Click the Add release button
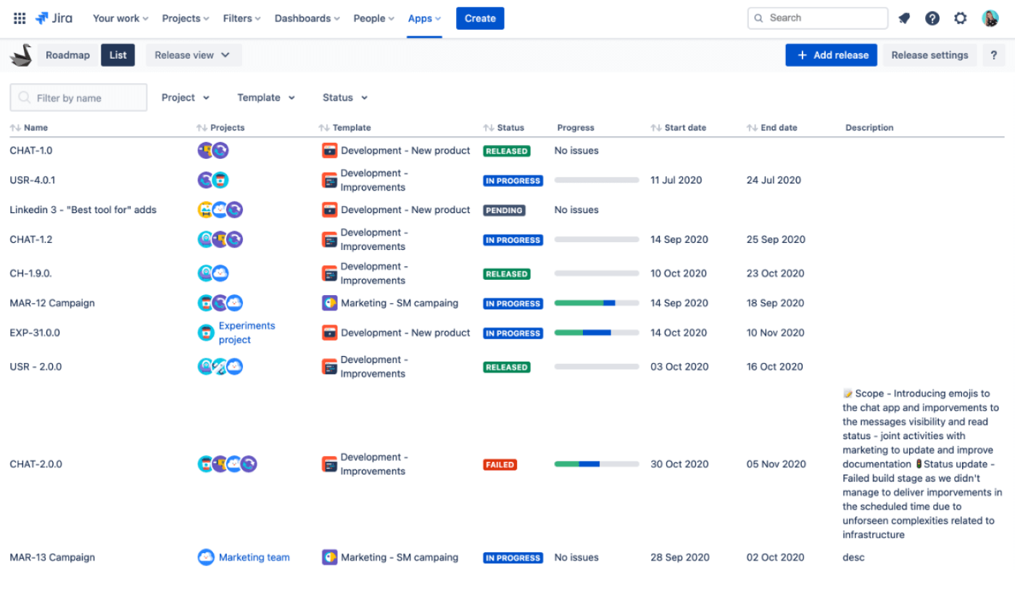This screenshot has width=1015, height=606. (x=831, y=55)
